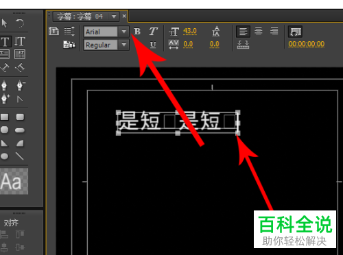Choose the Area Type tool
Viewport: 343px width, 255px height.
(5, 54)
